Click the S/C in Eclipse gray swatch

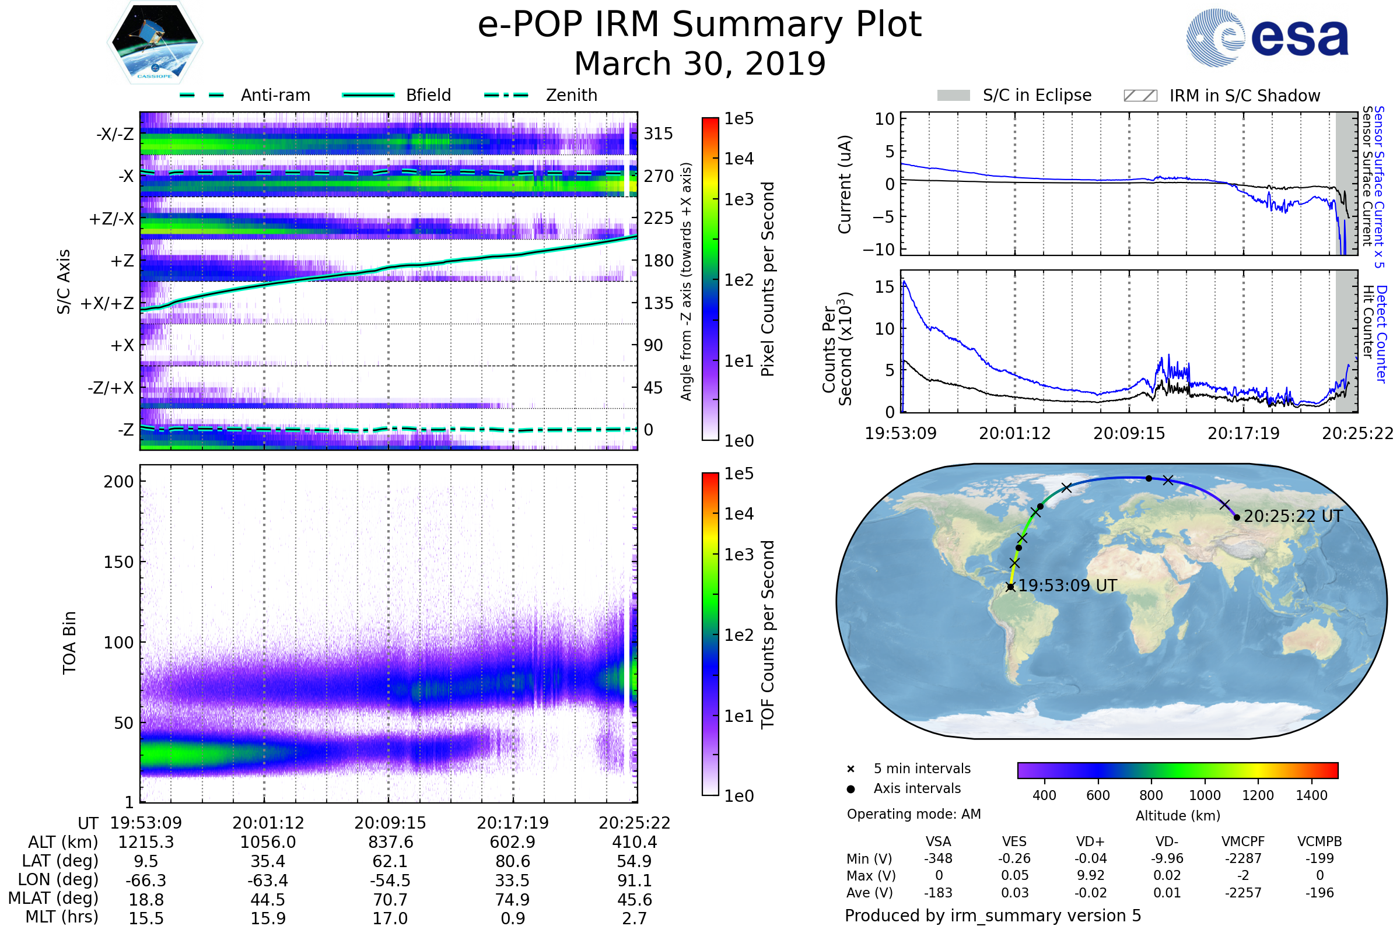pyautogui.click(x=953, y=96)
